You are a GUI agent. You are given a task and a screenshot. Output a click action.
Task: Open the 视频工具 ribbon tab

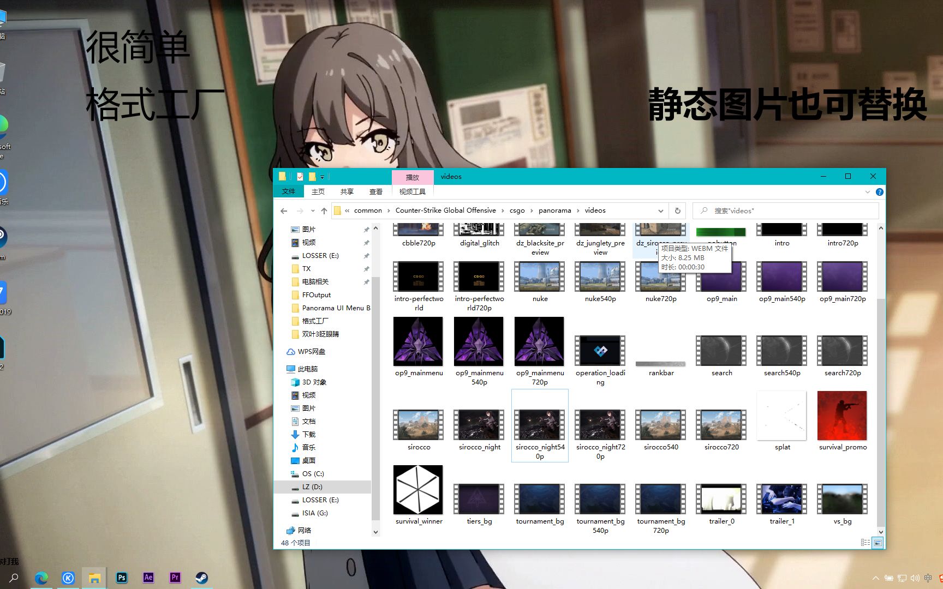413,192
